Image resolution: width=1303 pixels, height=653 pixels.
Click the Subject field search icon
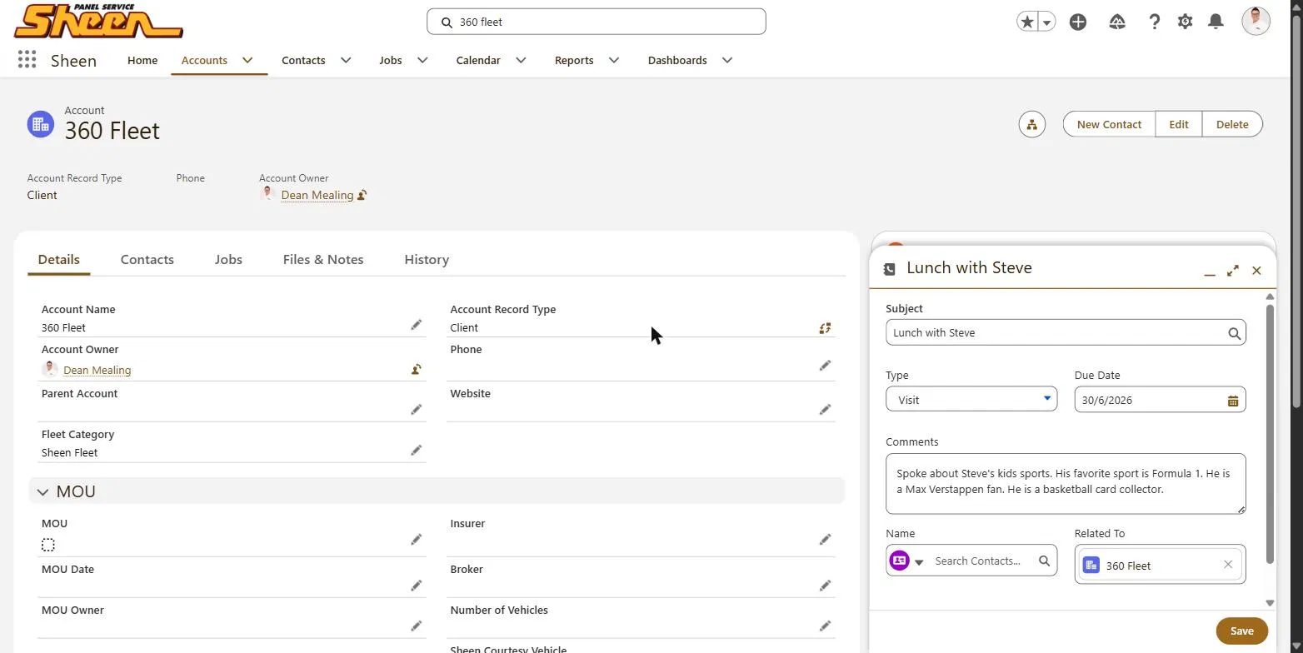[x=1234, y=333]
